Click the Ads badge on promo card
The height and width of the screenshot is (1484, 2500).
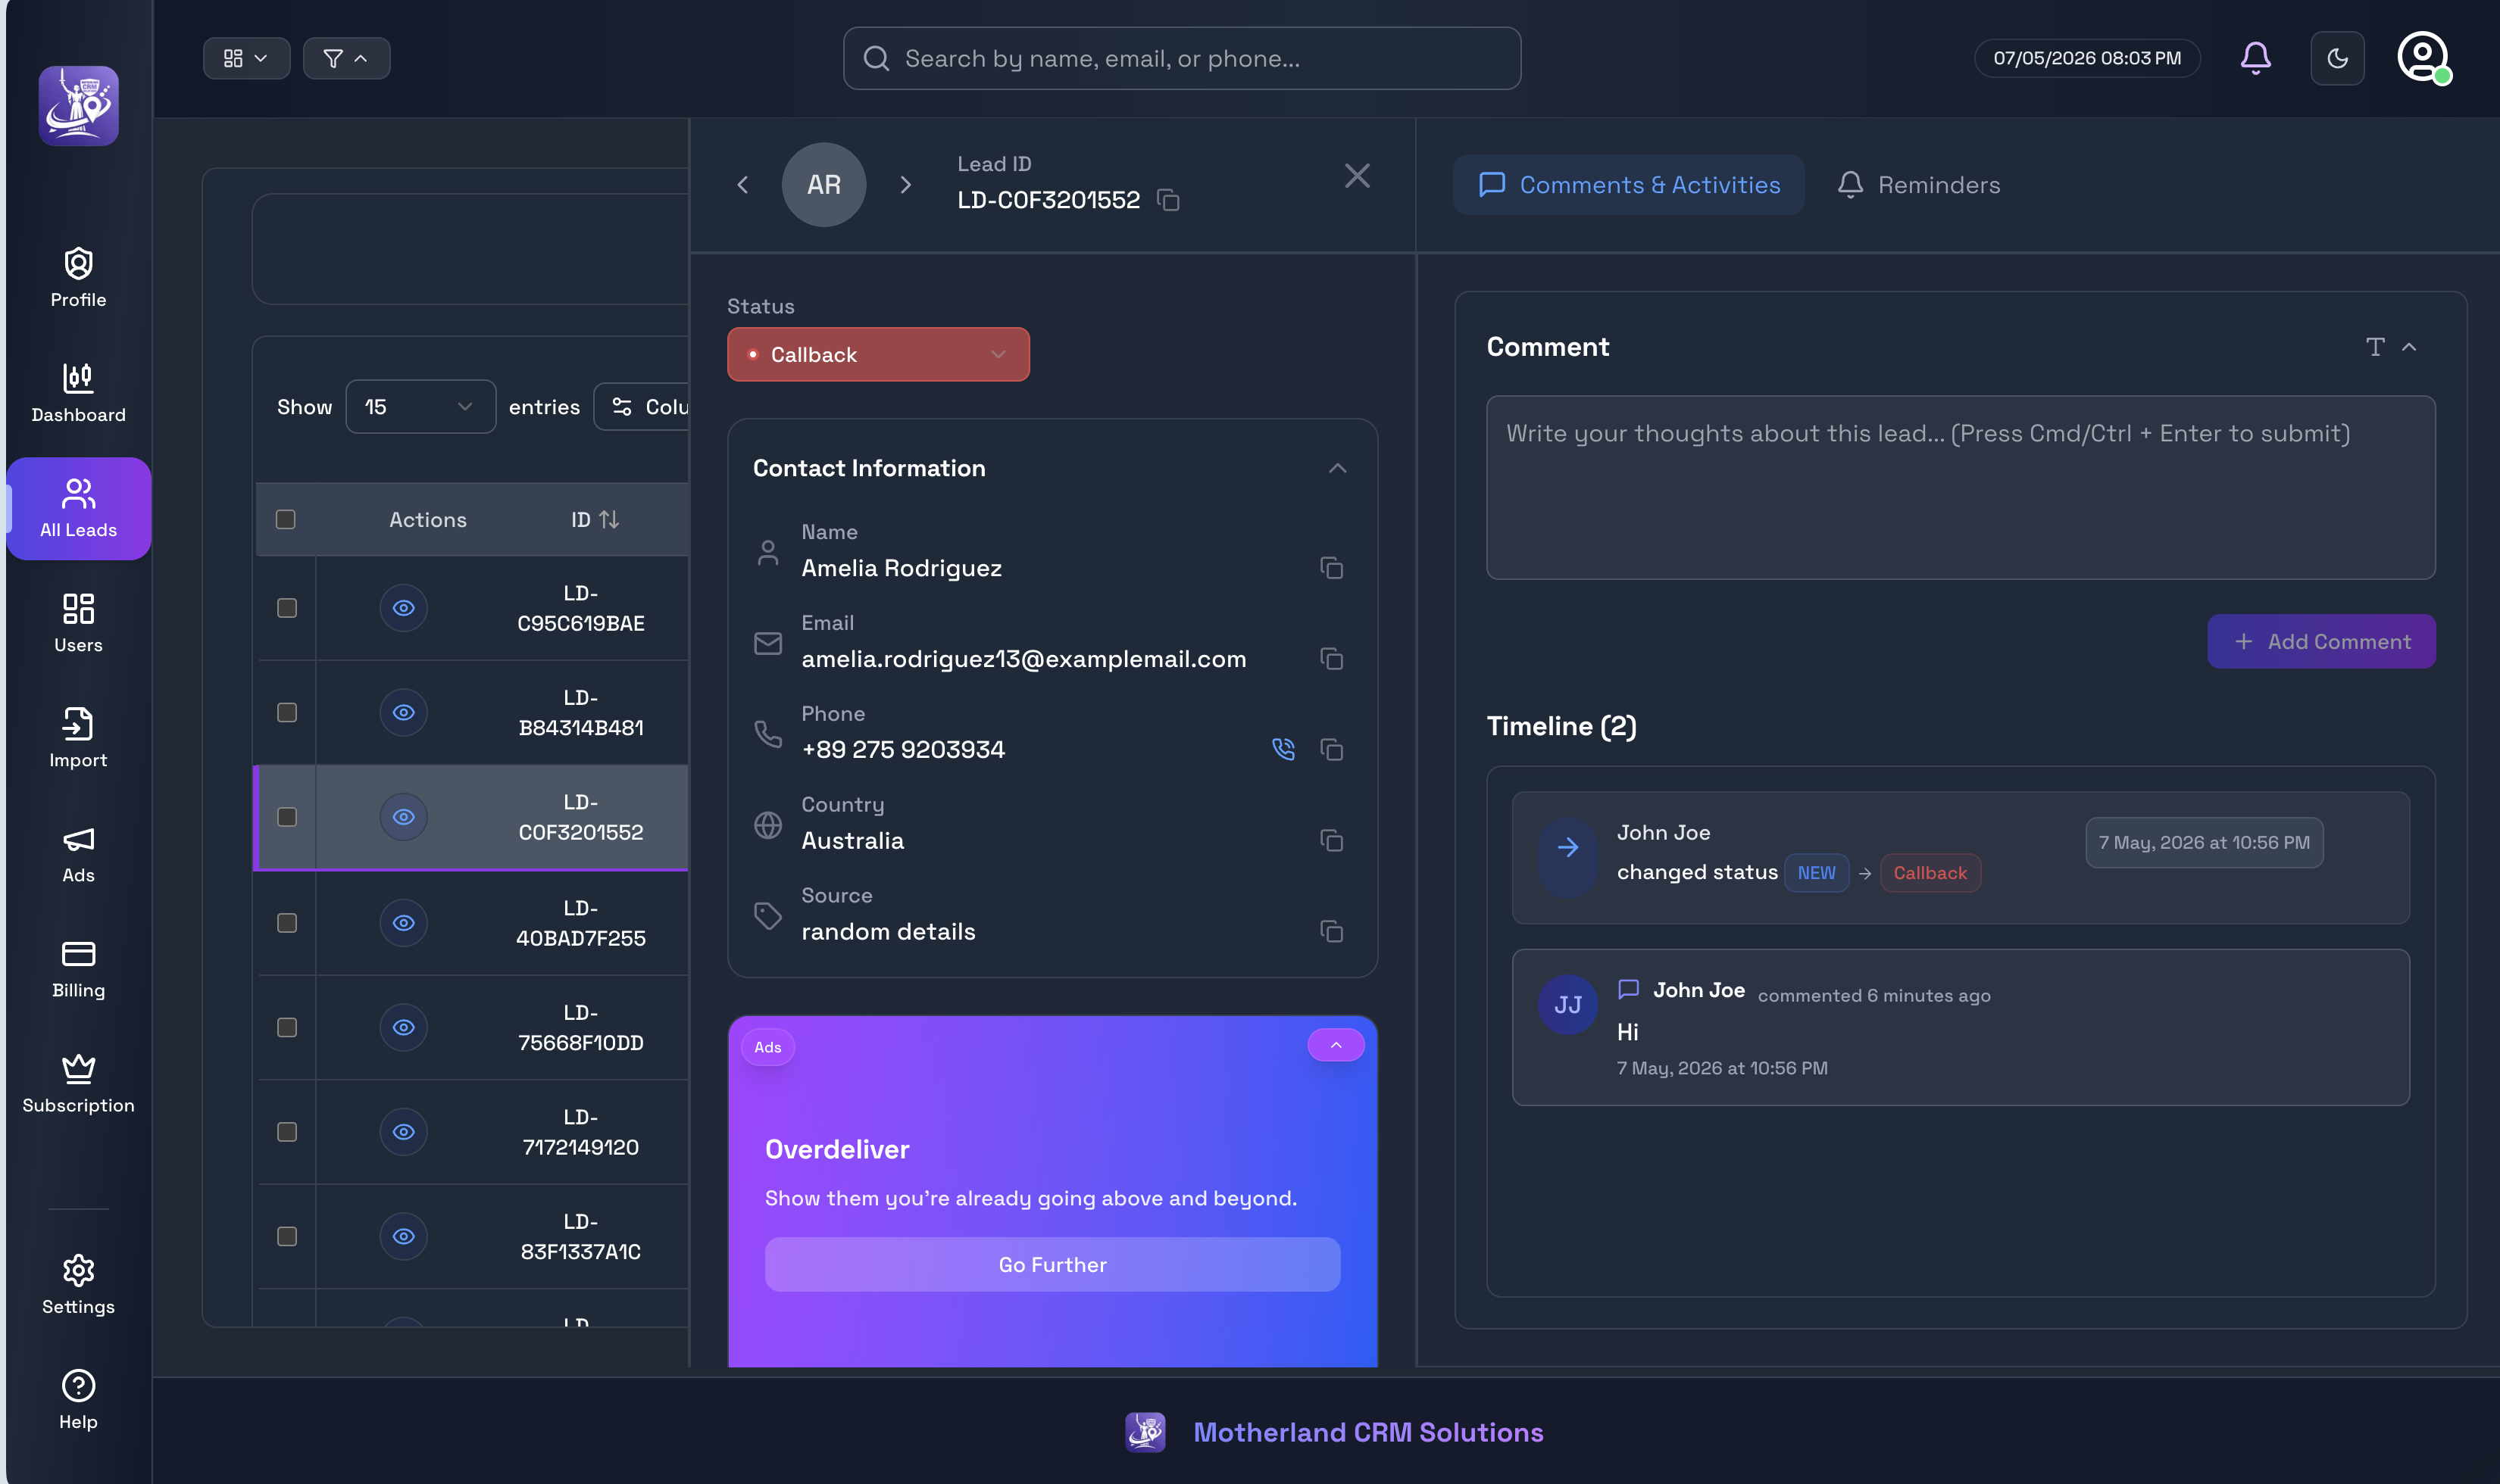767,1047
